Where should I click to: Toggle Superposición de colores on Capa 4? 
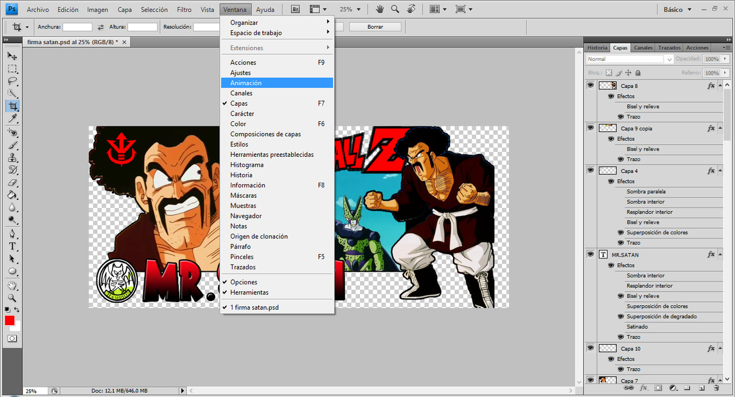pyautogui.click(x=621, y=233)
